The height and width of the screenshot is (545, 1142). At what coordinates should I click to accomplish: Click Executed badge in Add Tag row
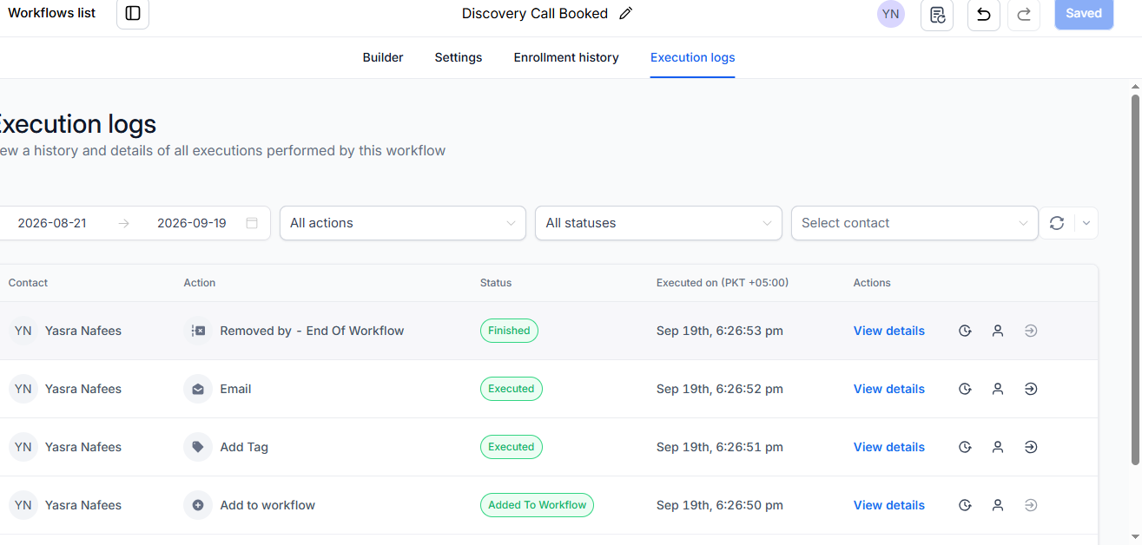[x=512, y=447]
